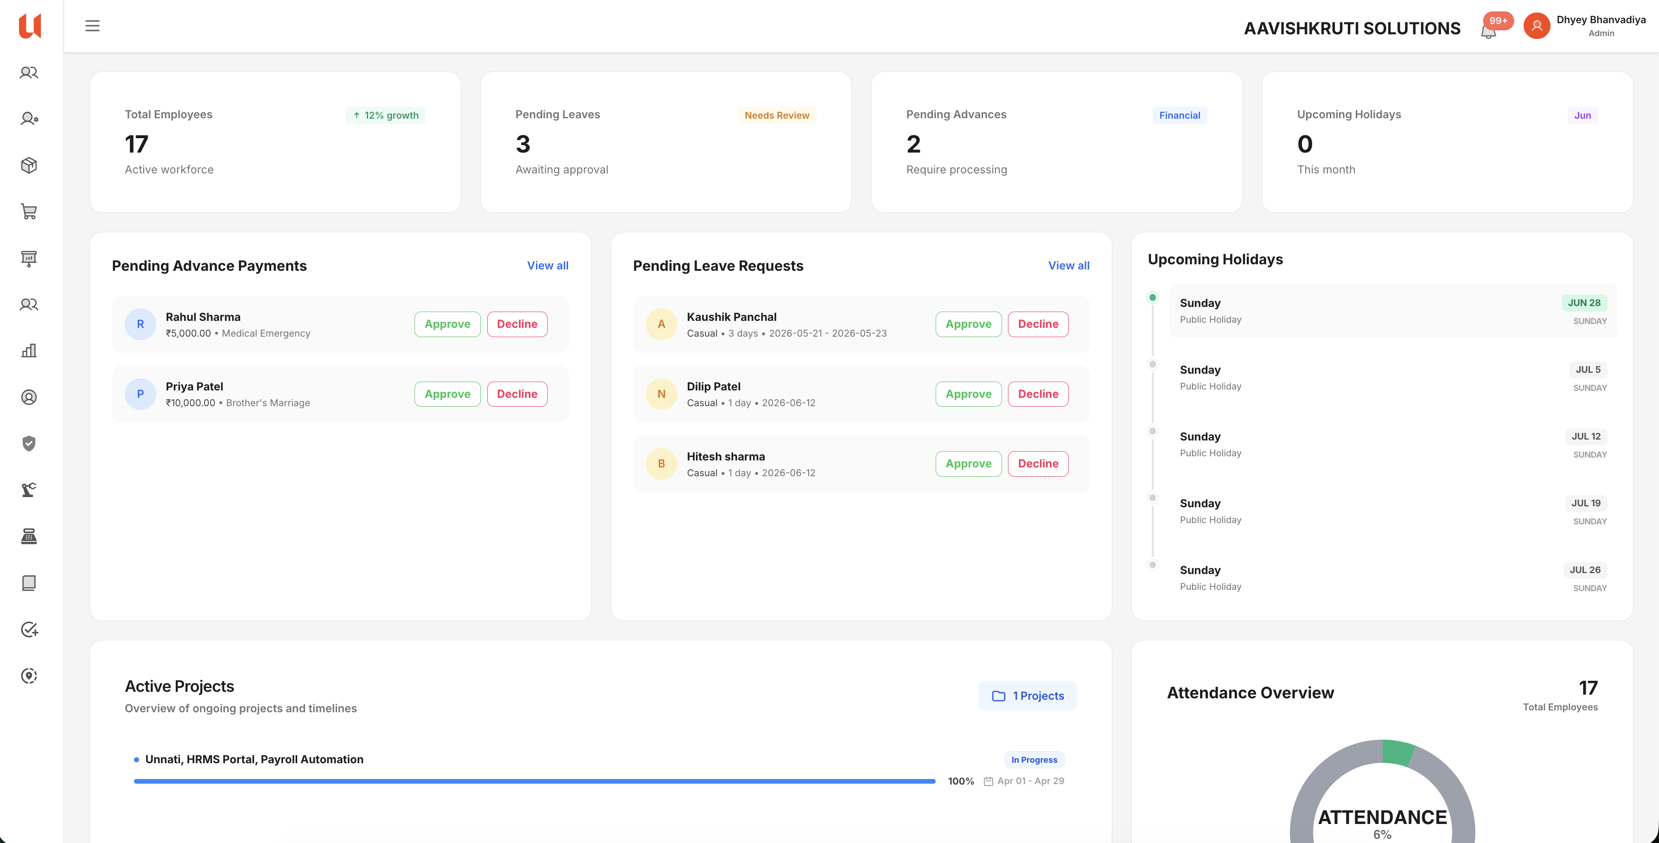The height and width of the screenshot is (843, 1659).
Task: Select the JUL 26 Sunday holiday entry
Action: click(1393, 578)
